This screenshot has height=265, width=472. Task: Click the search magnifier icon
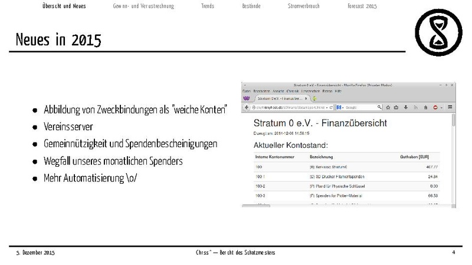pos(379,107)
